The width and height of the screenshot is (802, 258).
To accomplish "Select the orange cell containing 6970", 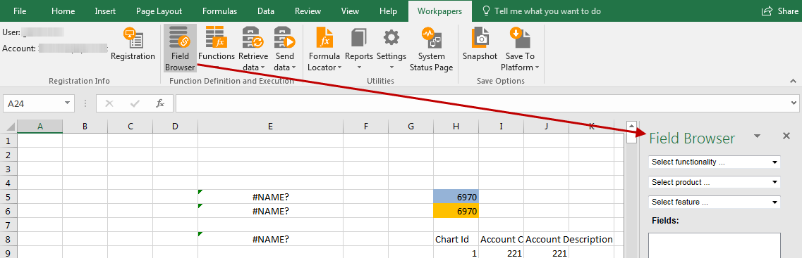I will [x=456, y=211].
